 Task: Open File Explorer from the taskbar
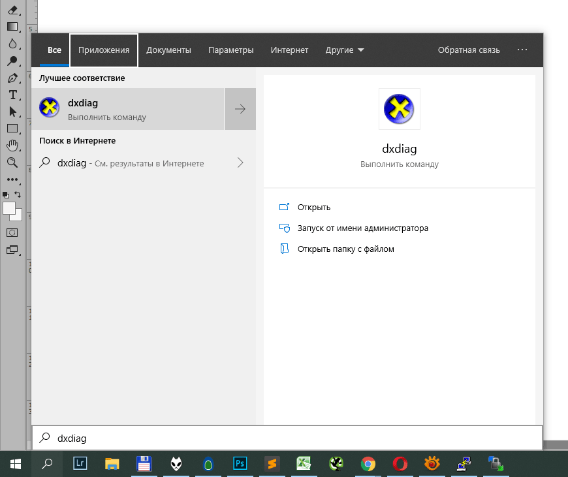point(112,464)
